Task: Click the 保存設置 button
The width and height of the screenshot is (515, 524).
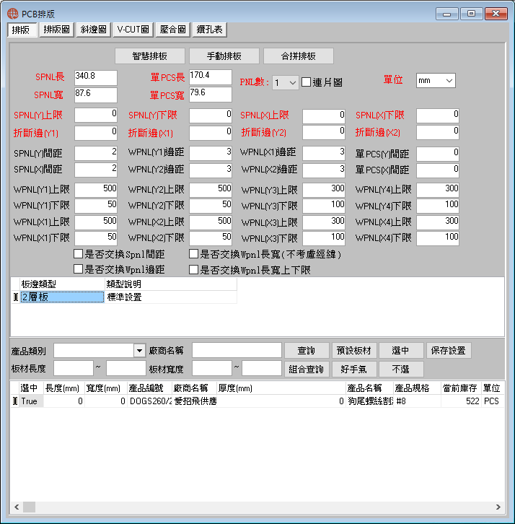Action: coord(449,351)
